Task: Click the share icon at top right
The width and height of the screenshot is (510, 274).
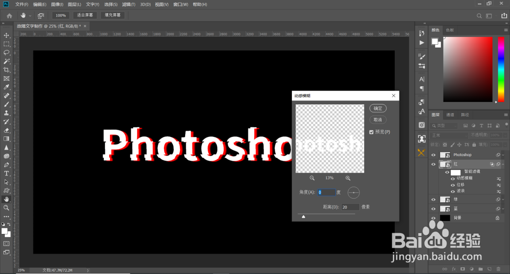Action: [504, 16]
